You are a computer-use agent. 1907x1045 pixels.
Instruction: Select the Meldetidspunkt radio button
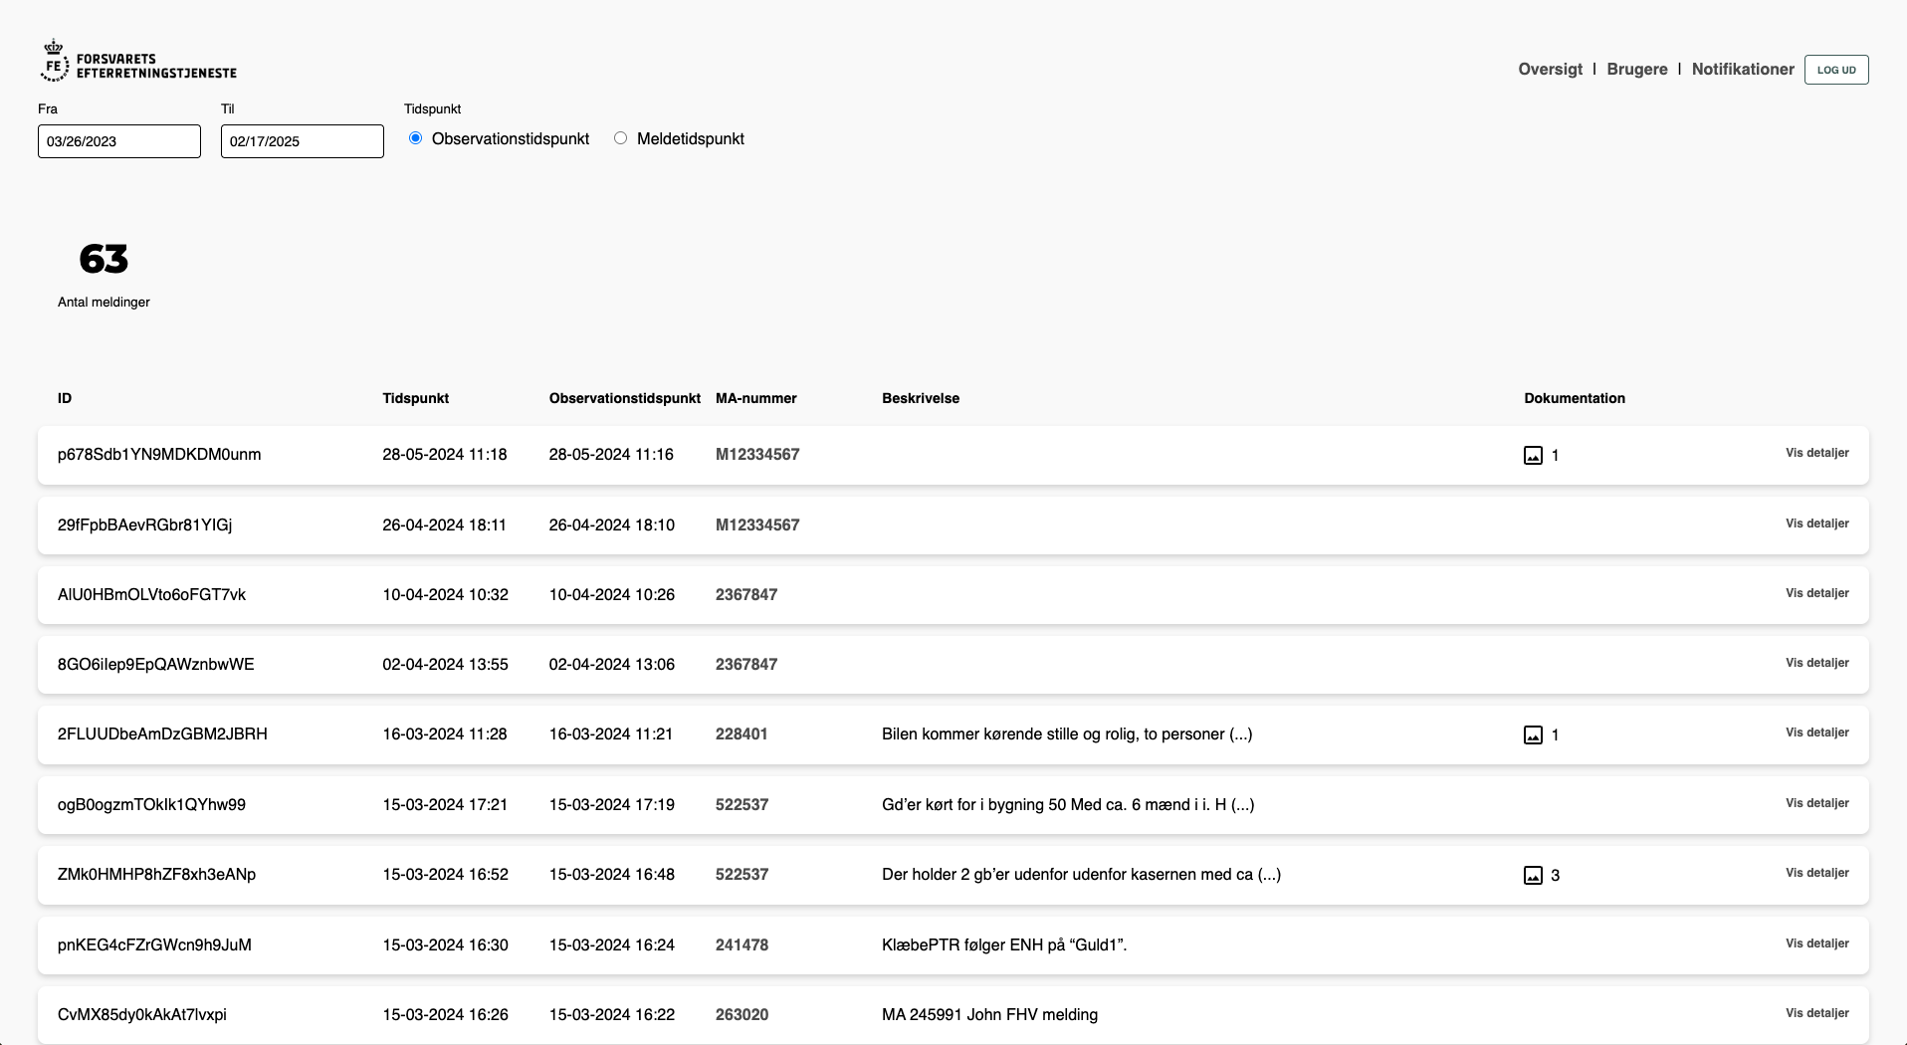click(x=621, y=138)
